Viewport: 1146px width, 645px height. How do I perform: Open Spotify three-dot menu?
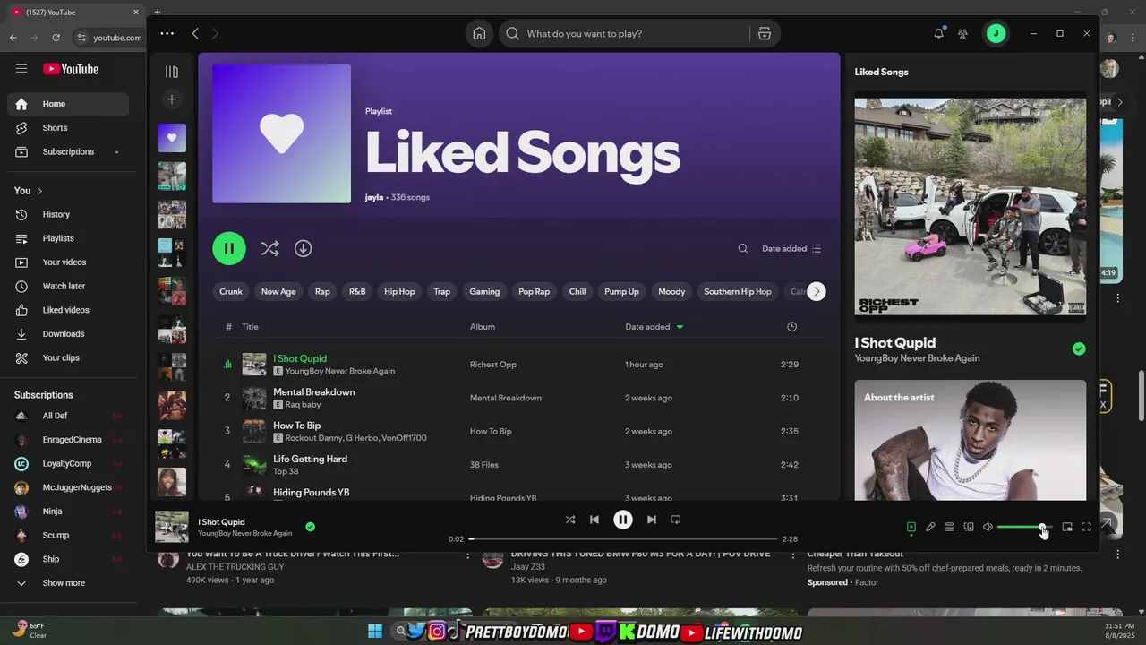click(167, 33)
